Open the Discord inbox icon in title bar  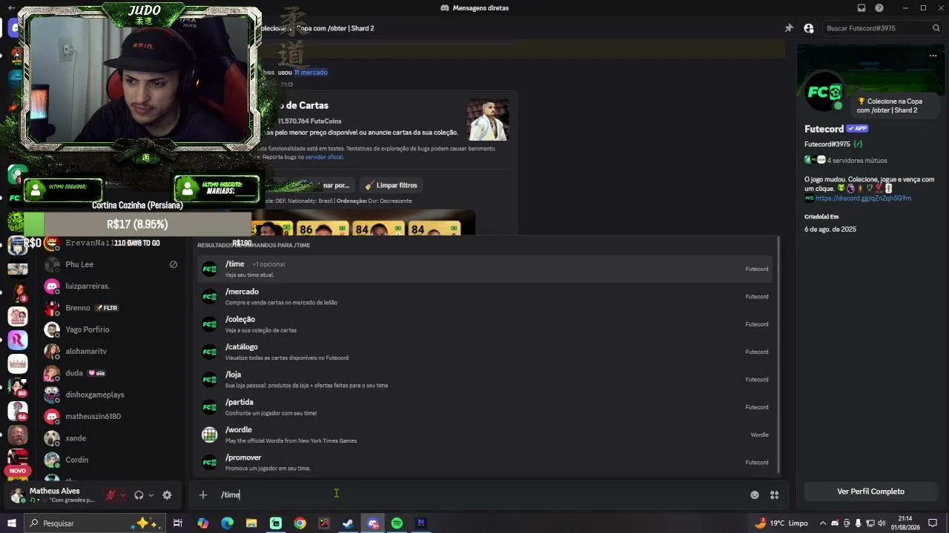click(862, 8)
